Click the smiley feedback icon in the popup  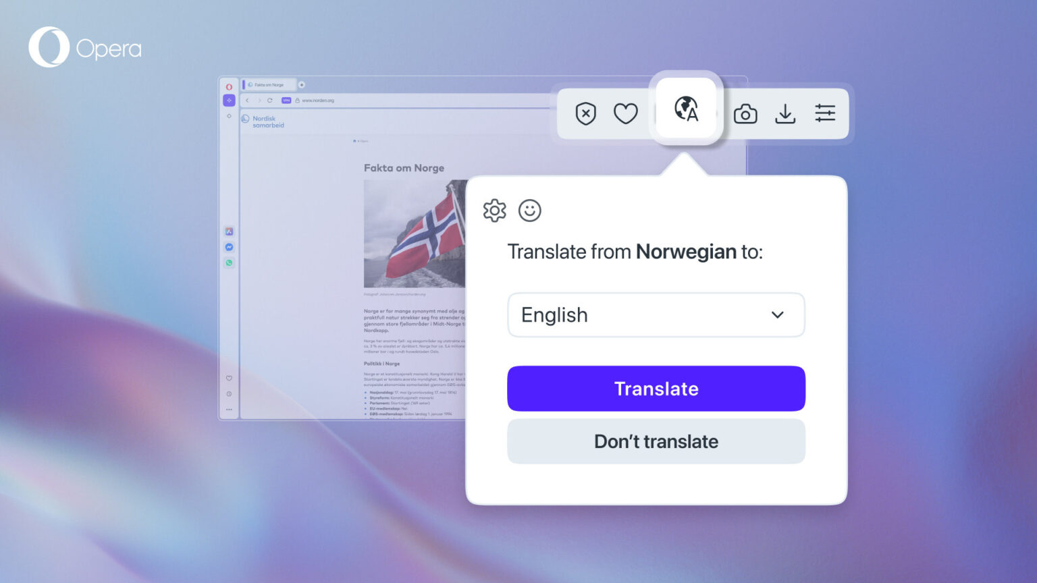530,211
